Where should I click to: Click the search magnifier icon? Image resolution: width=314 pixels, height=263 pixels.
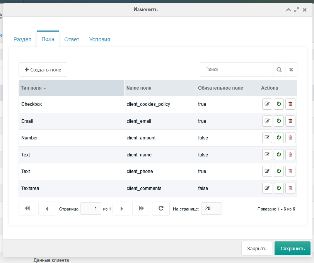(x=279, y=70)
